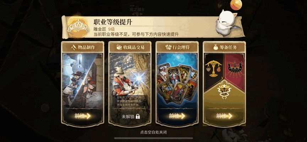Go to guild leves via 前往 button
This screenshot has height=142, width=307.
(177, 116)
